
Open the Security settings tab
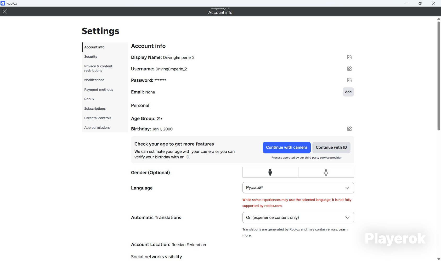click(x=105, y=57)
